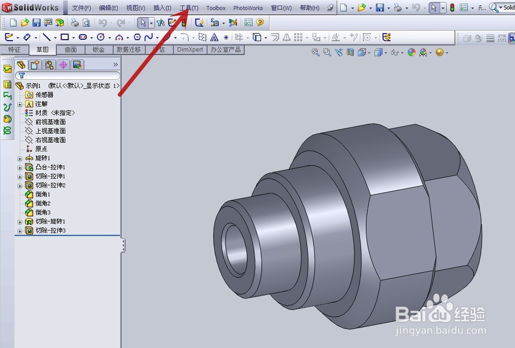Click the Rapid Sketch icon
This screenshot has height=348, width=515.
pos(387,37)
